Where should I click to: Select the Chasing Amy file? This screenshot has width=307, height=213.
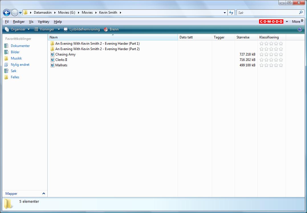[65, 54]
